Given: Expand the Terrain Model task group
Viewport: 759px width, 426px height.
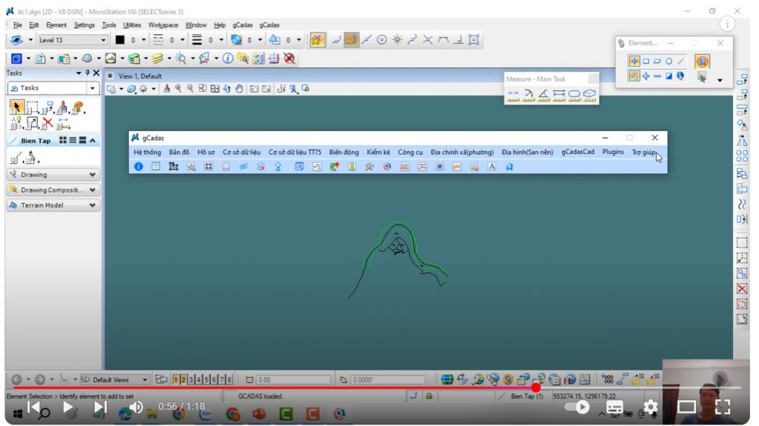Looking at the screenshot, I should (x=93, y=205).
